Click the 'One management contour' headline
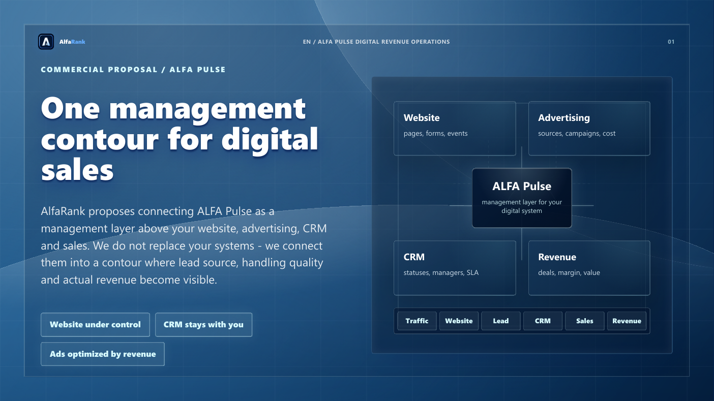The width and height of the screenshot is (714, 401). 180,138
